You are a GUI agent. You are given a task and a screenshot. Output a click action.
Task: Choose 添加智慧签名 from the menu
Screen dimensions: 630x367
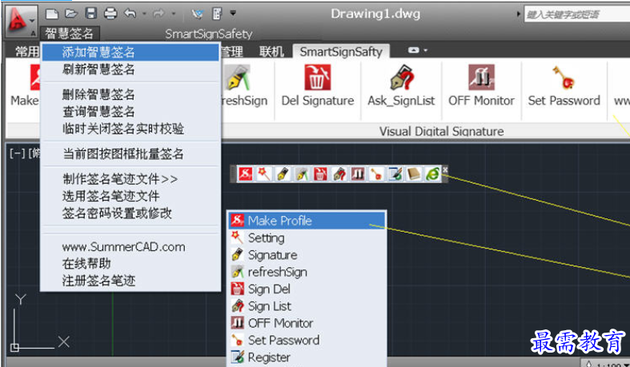(x=130, y=52)
